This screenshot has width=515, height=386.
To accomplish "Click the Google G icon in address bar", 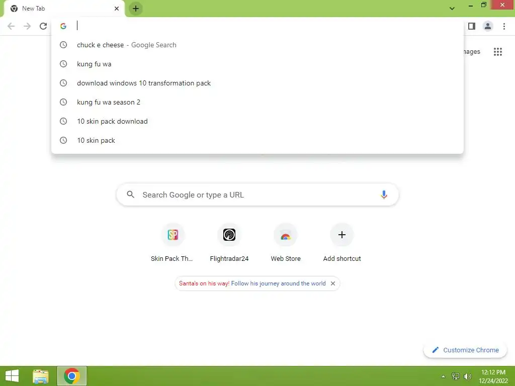I will pos(63,26).
